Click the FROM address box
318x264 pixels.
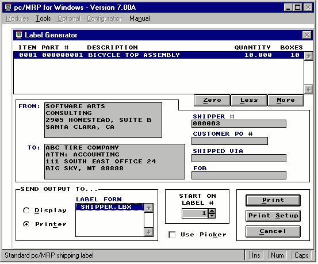point(104,120)
